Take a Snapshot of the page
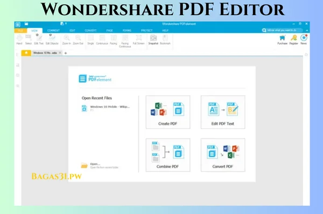Screen dimensions: 323x214 point(153,40)
